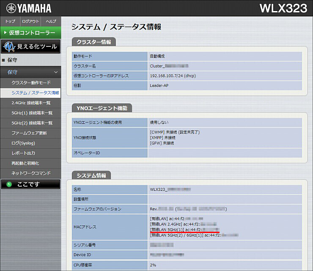The height and width of the screenshot is (271, 313).
Task: Launch the 見える化ツール button
Action: pyautogui.click(x=30, y=46)
